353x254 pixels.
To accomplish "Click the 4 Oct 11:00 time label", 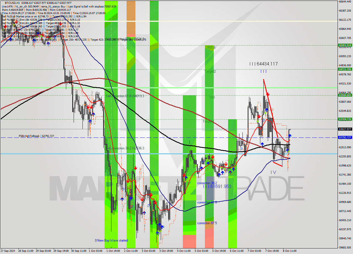I will pyautogui.click(x=184, y=251).
